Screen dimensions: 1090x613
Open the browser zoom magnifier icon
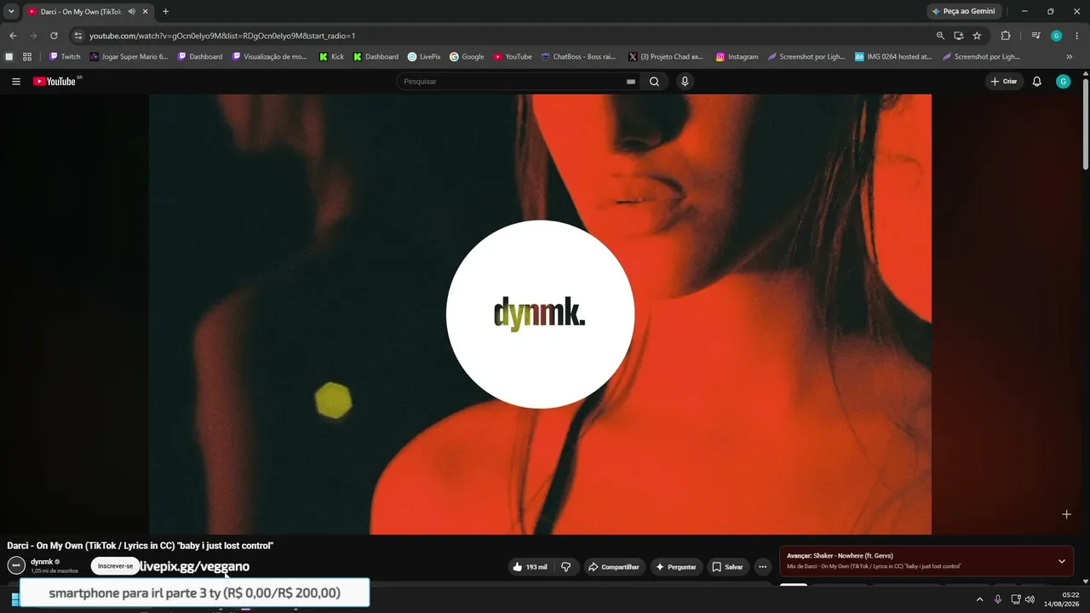coord(940,36)
